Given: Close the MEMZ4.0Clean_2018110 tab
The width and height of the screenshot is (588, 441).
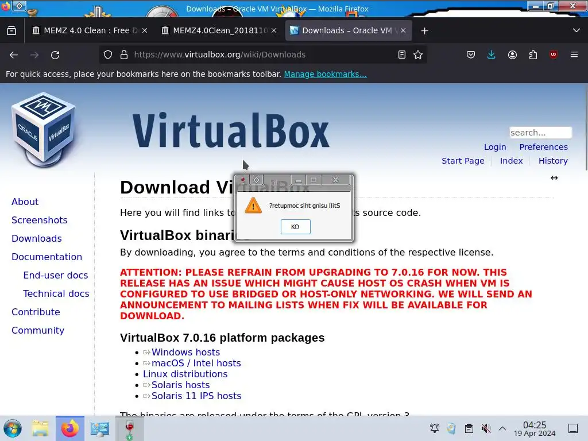Looking at the screenshot, I should 274,31.
